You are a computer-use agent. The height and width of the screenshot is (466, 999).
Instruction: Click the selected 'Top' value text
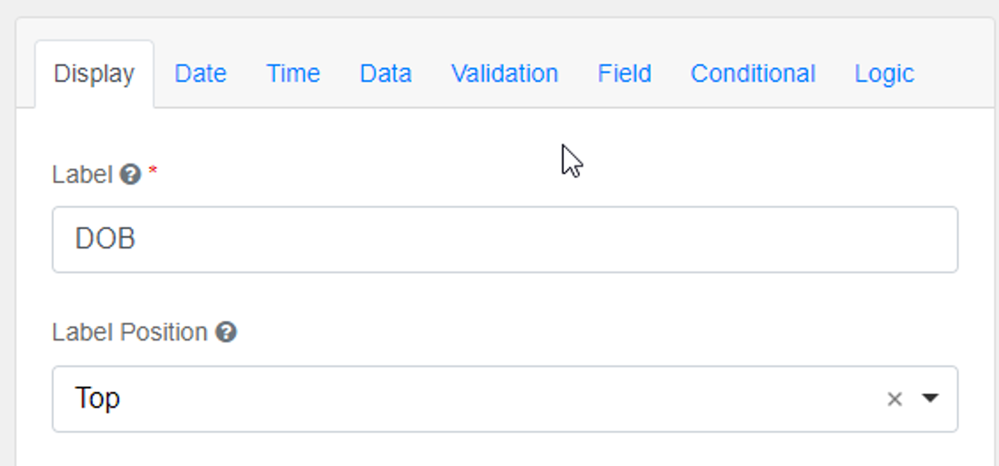point(97,399)
